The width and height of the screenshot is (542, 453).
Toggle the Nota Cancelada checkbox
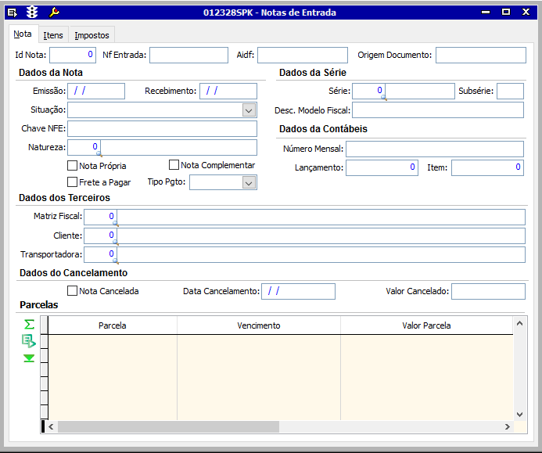click(73, 291)
